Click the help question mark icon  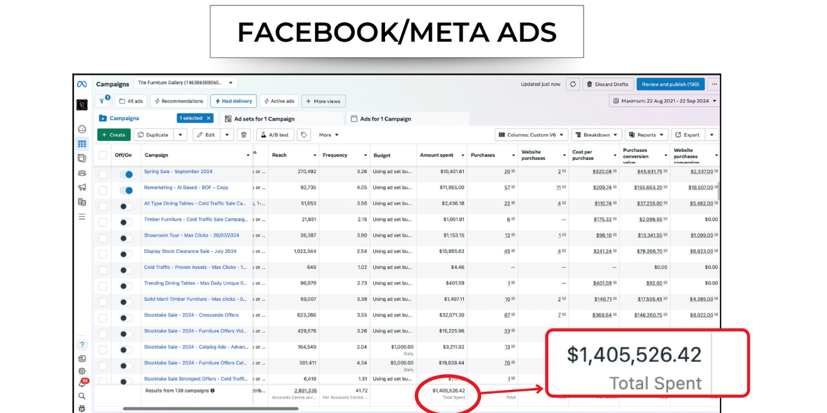point(82,345)
